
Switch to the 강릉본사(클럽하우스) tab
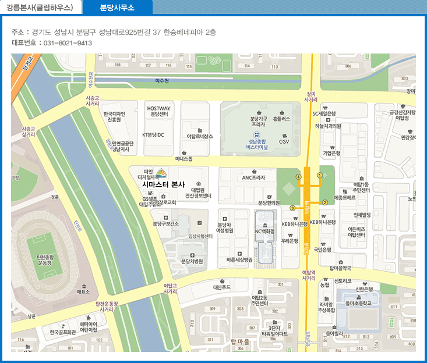click(41, 7)
